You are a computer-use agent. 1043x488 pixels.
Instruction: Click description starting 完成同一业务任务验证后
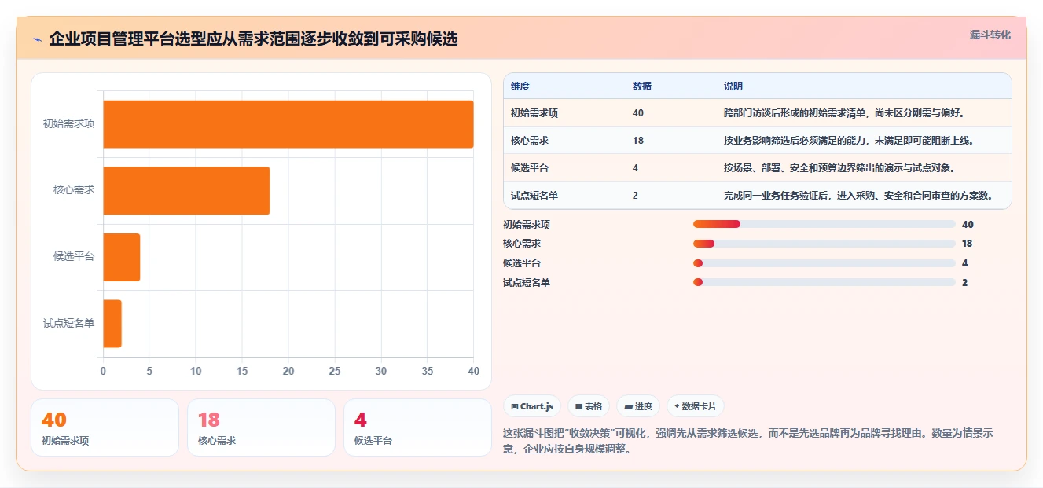pos(861,196)
